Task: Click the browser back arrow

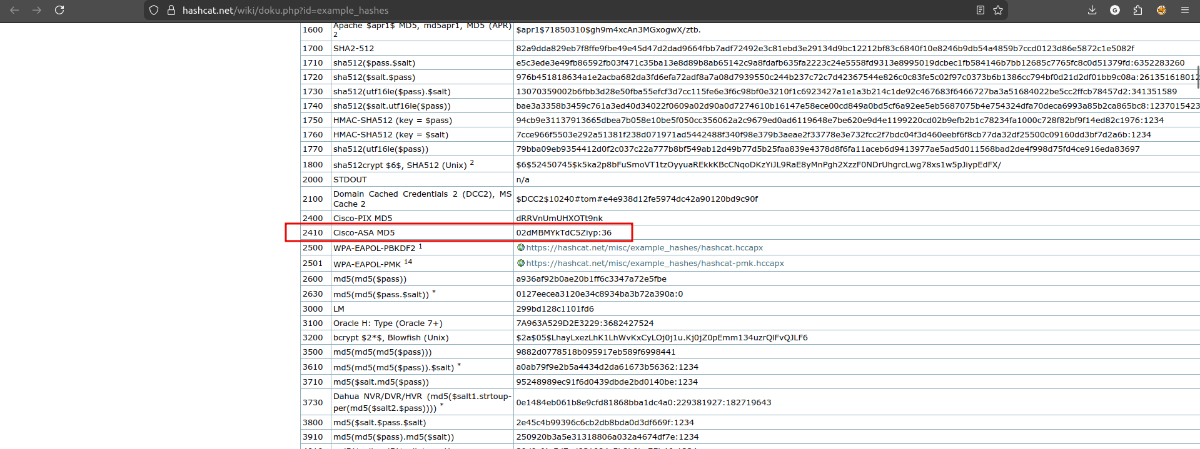Action: [14, 10]
